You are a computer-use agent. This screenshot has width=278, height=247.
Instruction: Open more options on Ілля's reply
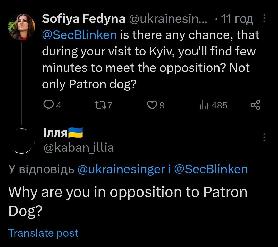(x=264, y=138)
